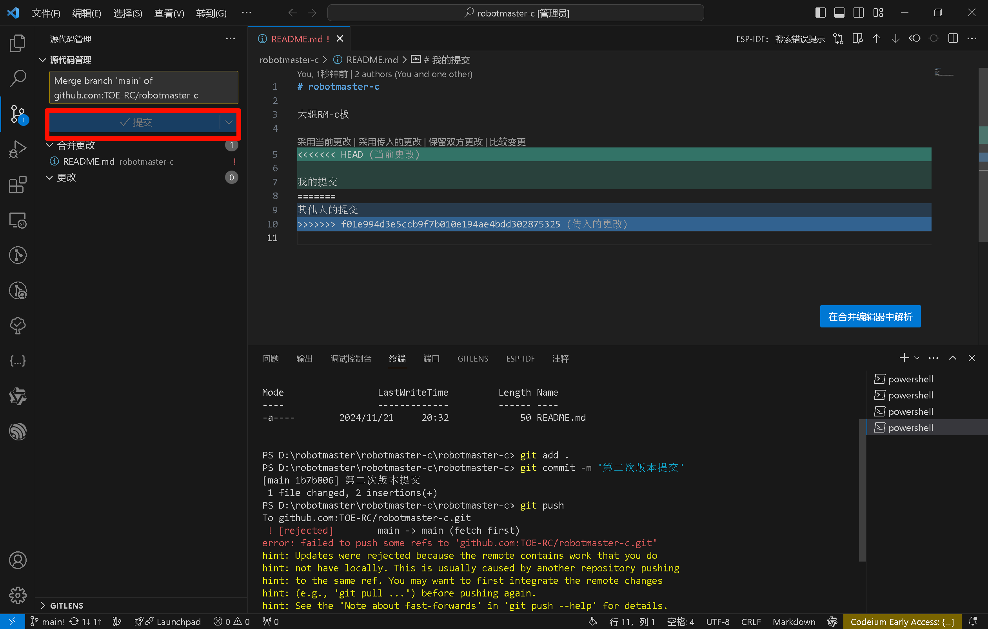Toggle primary side bar layout
The width and height of the screenshot is (988, 629).
(821, 13)
